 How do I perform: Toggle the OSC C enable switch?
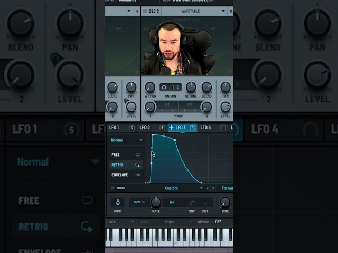coord(145,11)
